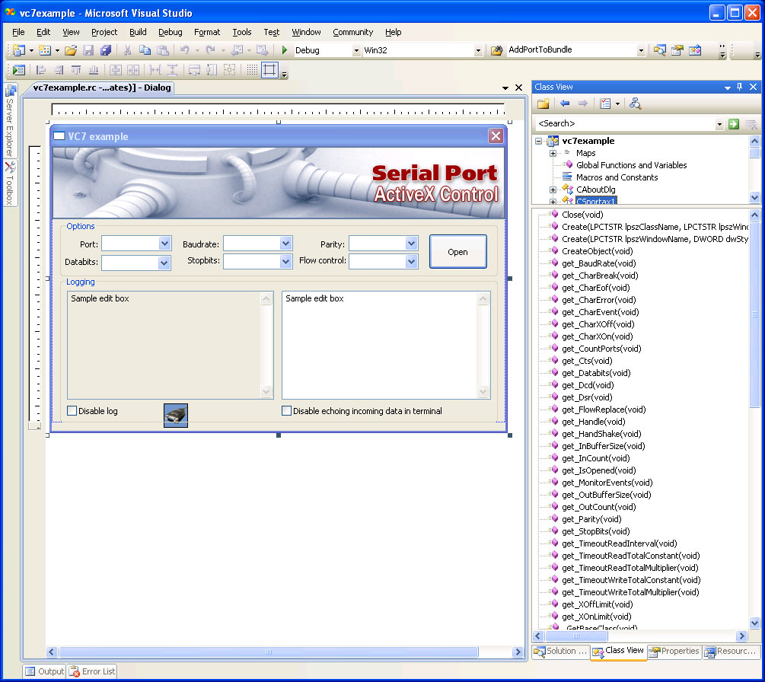Click the Save icon in toolbar
This screenshot has width=765, height=682.
click(x=88, y=49)
